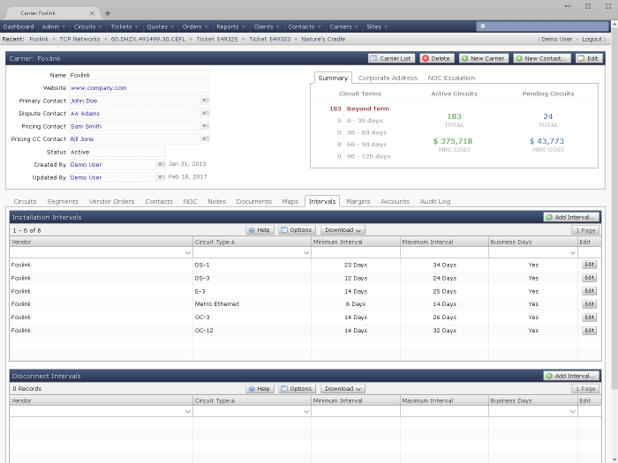The image size is (618, 463).
Task: Open the www.company.com website link
Action: (x=98, y=88)
